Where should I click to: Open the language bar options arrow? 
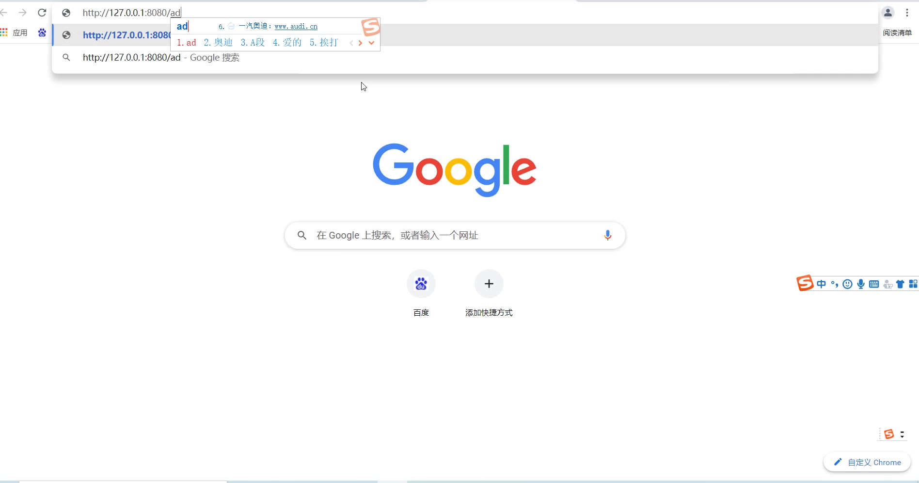point(902,435)
